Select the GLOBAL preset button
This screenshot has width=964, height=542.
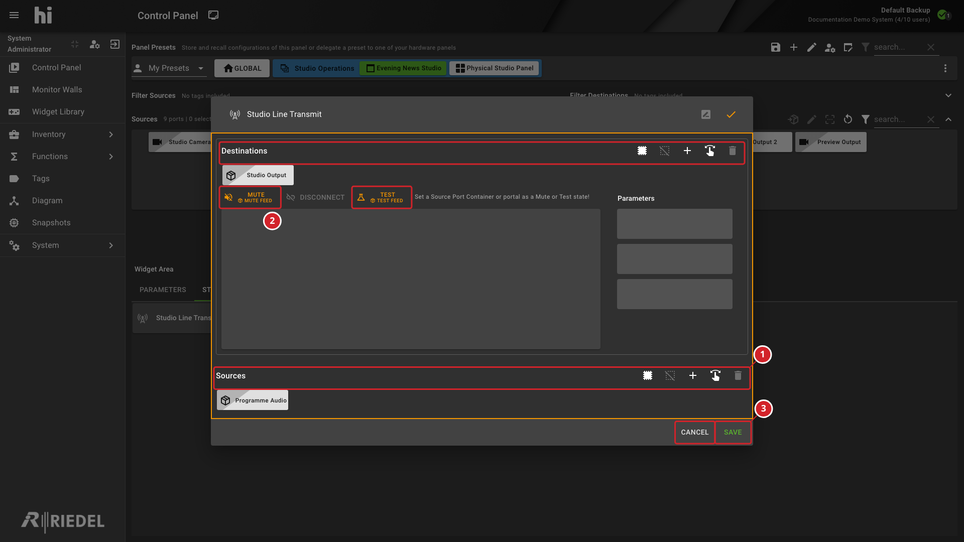[242, 68]
